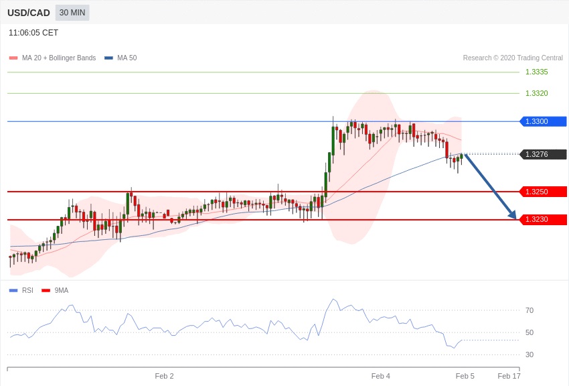This screenshot has height=386, width=569.
Task: Click the MA 50 legend label
Action: click(127, 58)
